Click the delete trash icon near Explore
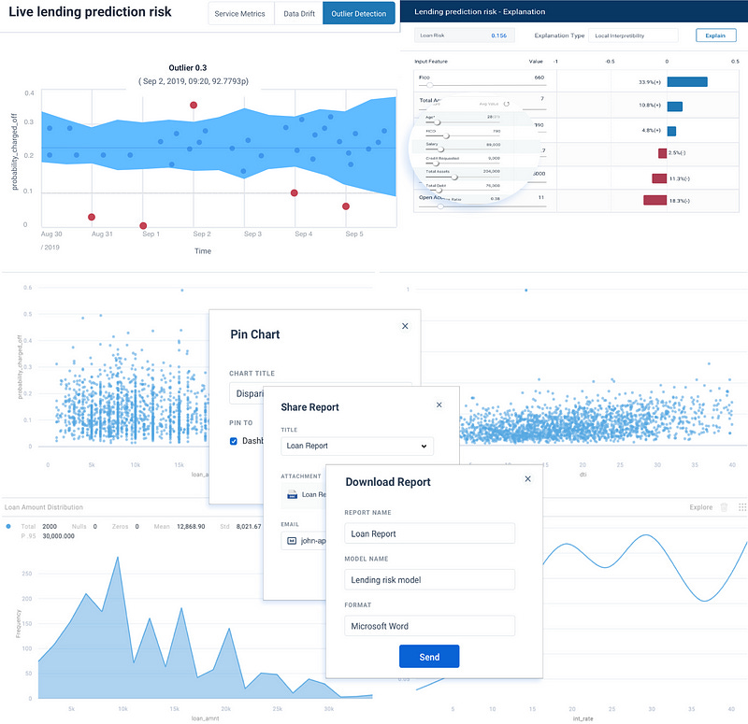This screenshot has height=724, width=748. pyautogui.click(x=724, y=507)
